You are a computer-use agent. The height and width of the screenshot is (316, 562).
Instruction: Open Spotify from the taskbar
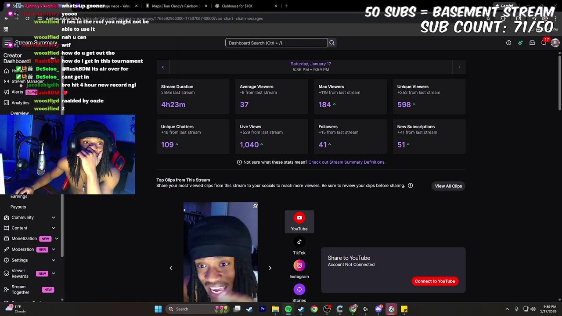click(x=288, y=309)
